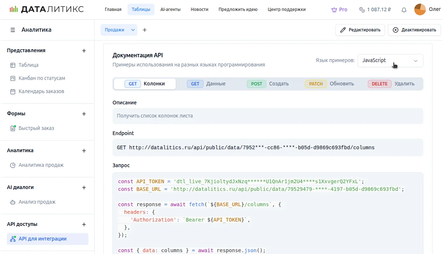Screen dimensions: 442x254
Task: Open Канбан по статусам view
Action: (42, 78)
